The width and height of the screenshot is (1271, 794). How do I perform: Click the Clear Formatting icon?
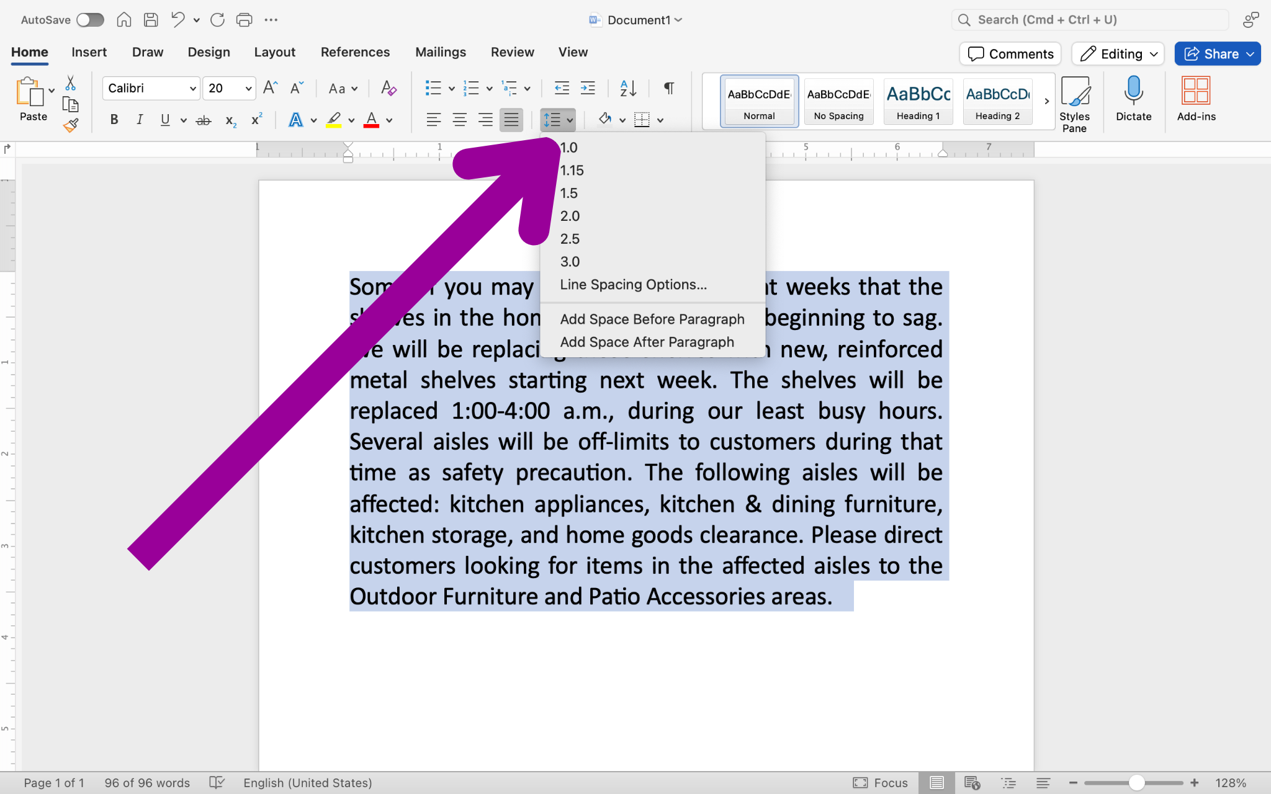coord(388,88)
